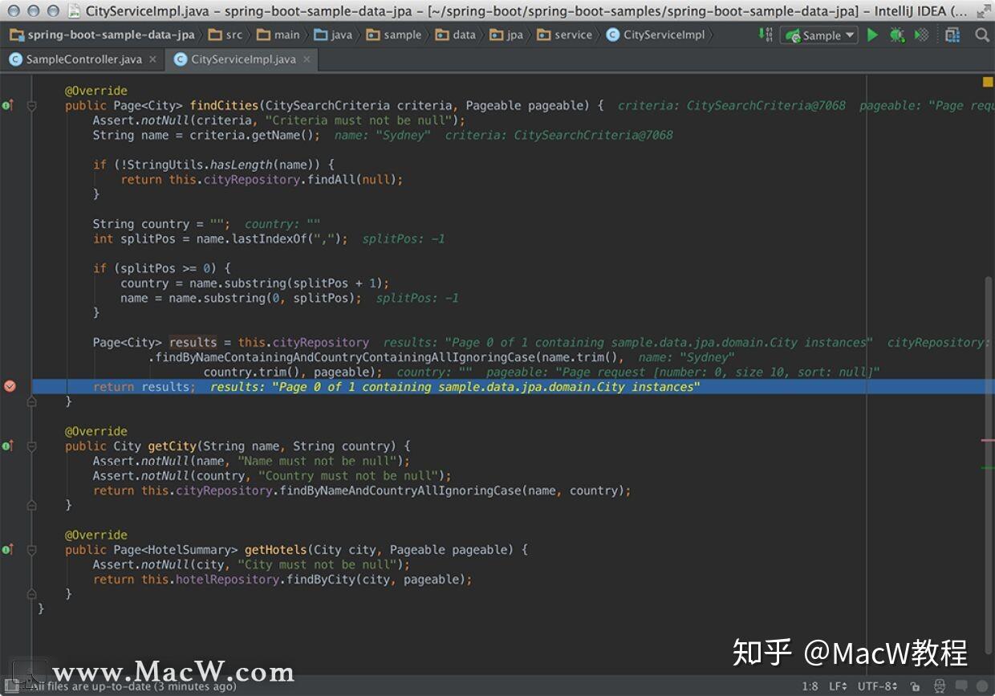Click findAll in the return statement
This screenshot has height=696, width=995.
pyautogui.click(x=331, y=179)
